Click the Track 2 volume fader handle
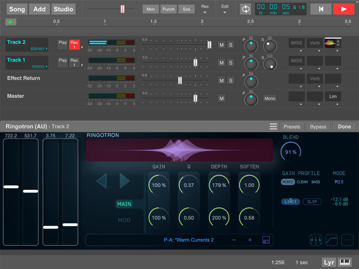 [209, 44]
